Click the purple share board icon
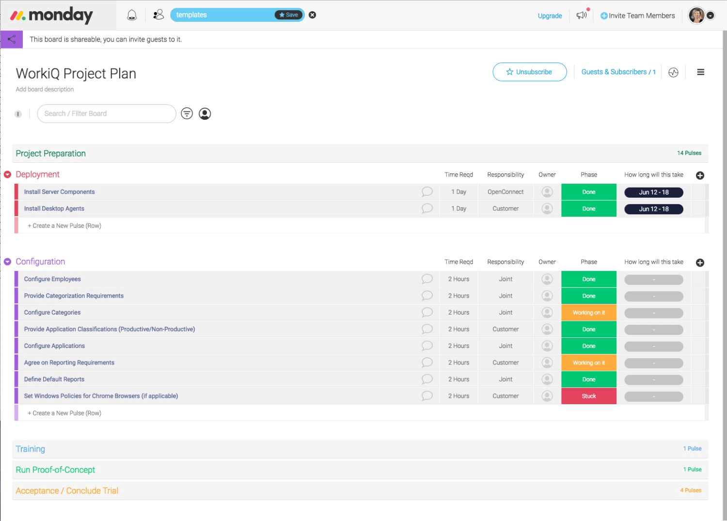This screenshot has width=727, height=521. (x=12, y=39)
